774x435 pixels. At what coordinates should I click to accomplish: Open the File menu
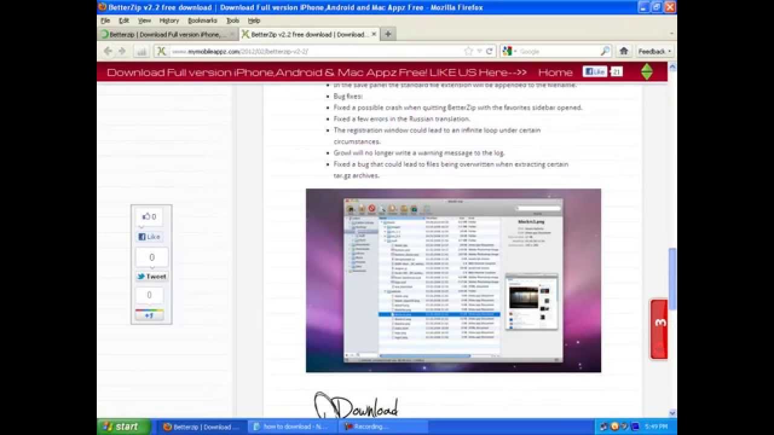click(105, 21)
